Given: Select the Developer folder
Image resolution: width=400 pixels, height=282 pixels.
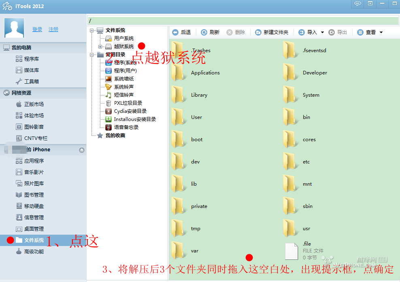Looking at the screenshot, I should [x=305, y=73].
